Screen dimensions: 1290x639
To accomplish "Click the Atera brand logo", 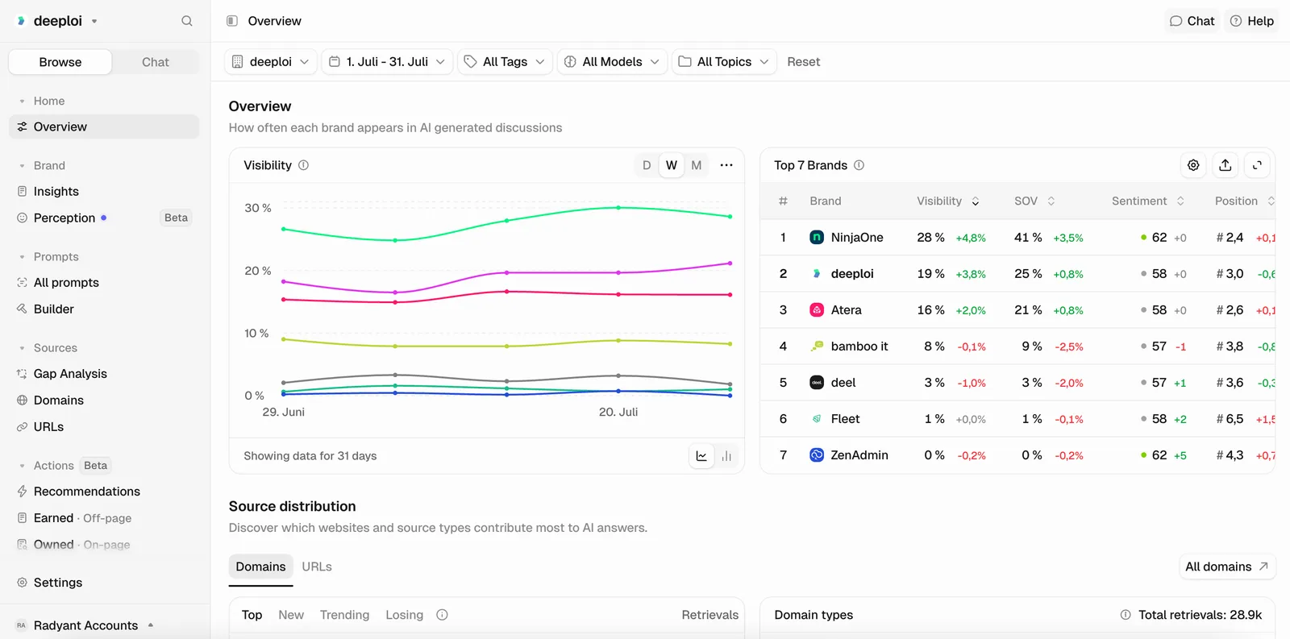I will (x=817, y=310).
